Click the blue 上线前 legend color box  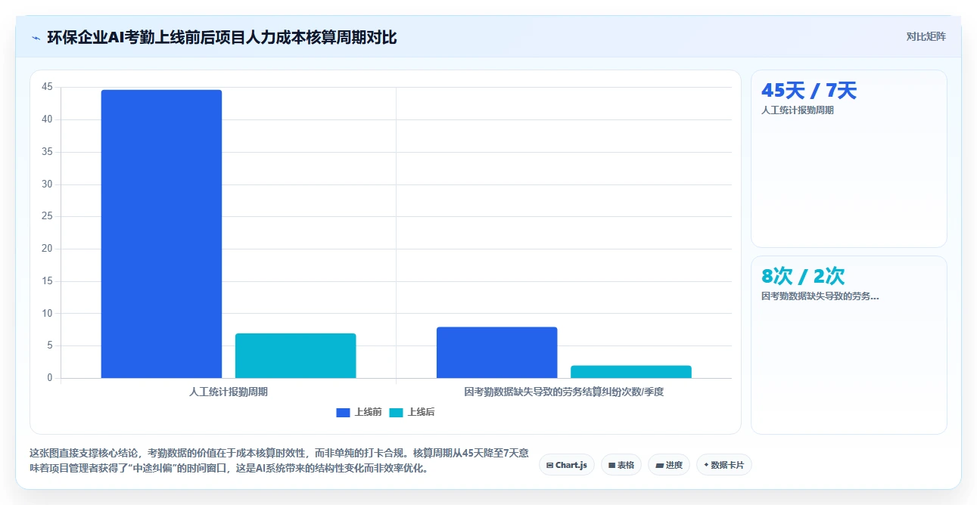point(343,413)
